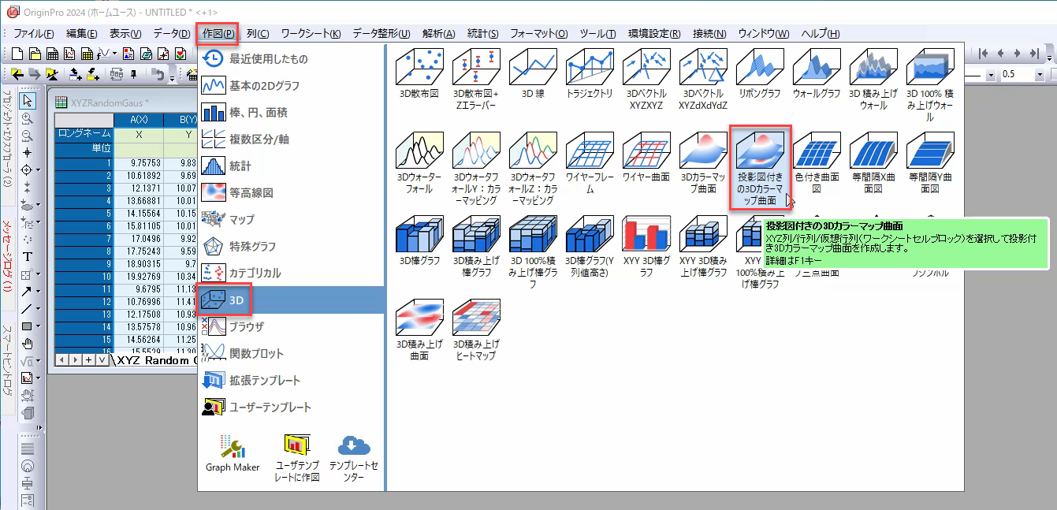Open the 特殊グラフ category
Viewport: 1057px width, 510px height.
click(x=291, y=246)
